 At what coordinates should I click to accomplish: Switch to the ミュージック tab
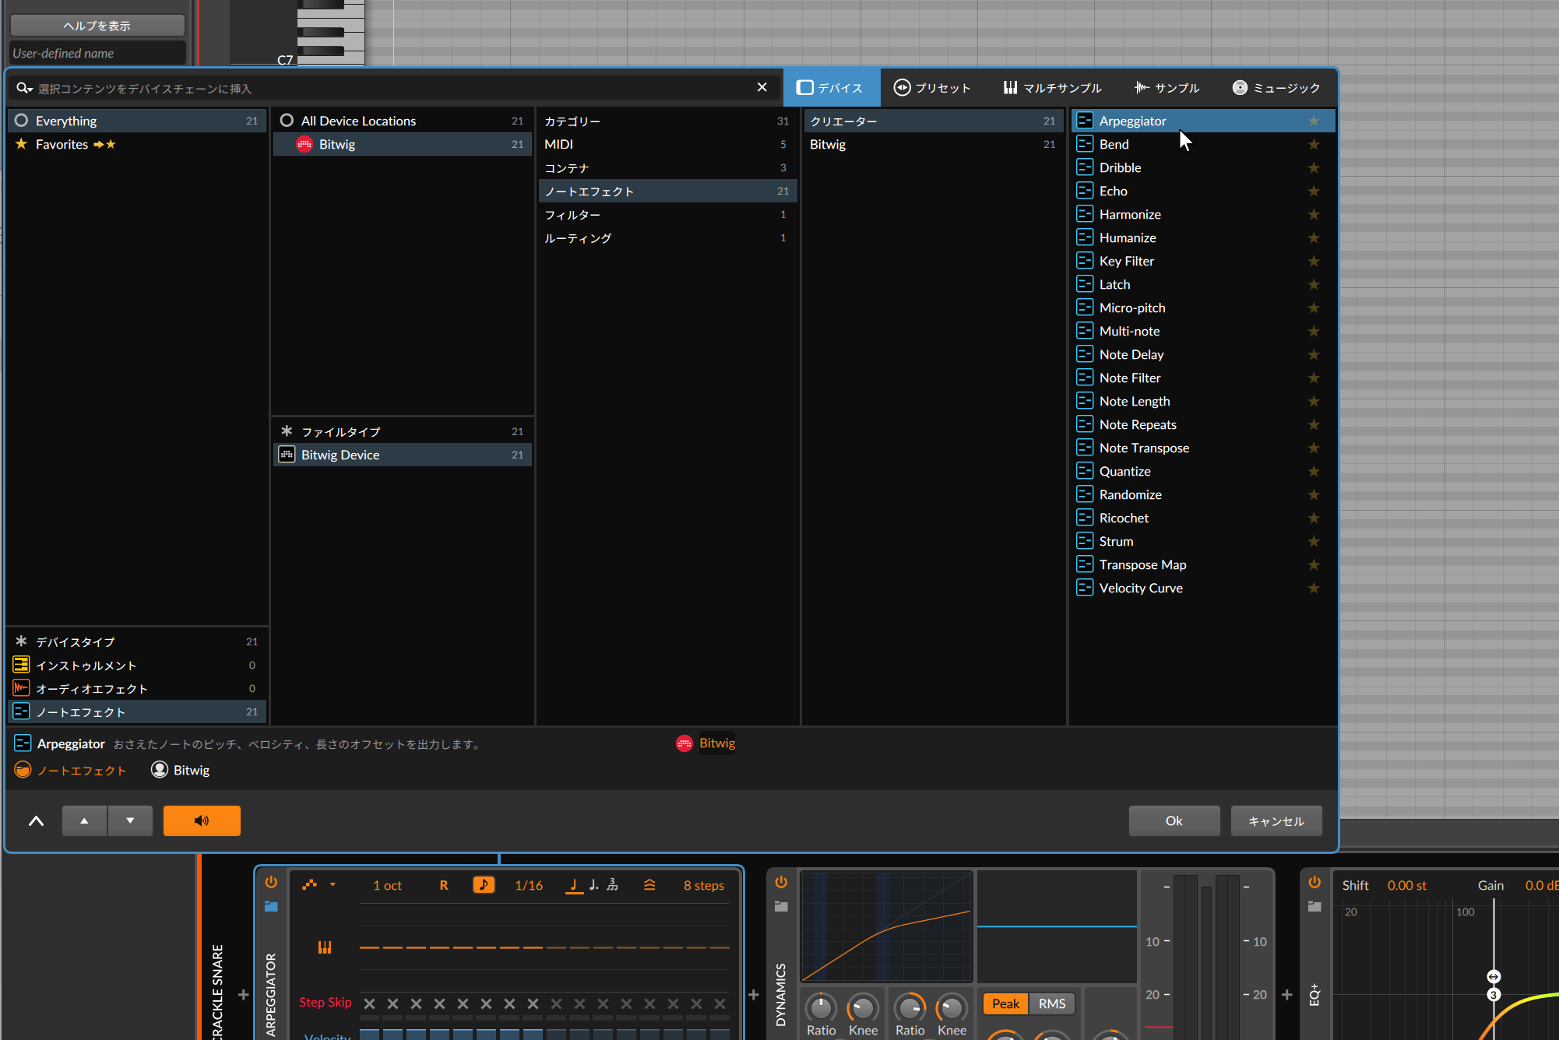(1276, 87)
